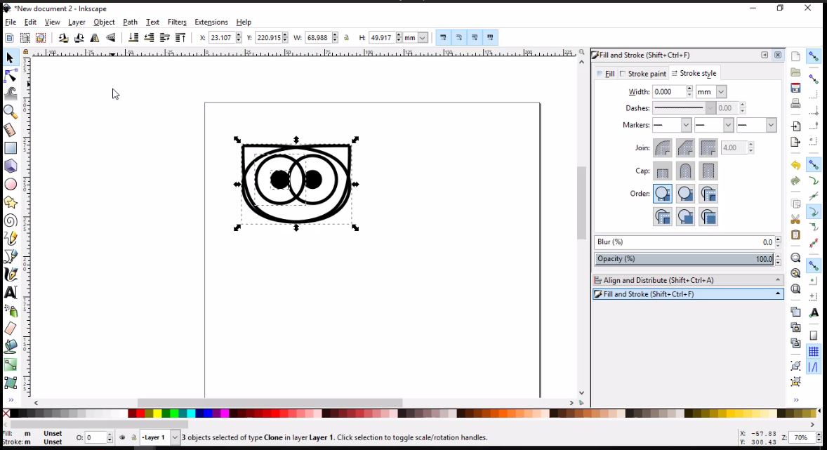827x450 pixels.
Task: Click the Save document icon
Action: (795, 88)
